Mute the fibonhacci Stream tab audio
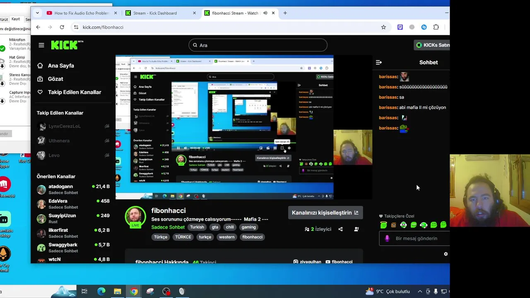Screen dimensions: 530x298 click(x=265, y=13)
